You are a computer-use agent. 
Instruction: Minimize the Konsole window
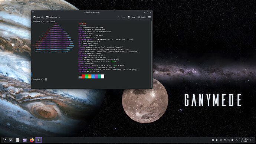144,12
